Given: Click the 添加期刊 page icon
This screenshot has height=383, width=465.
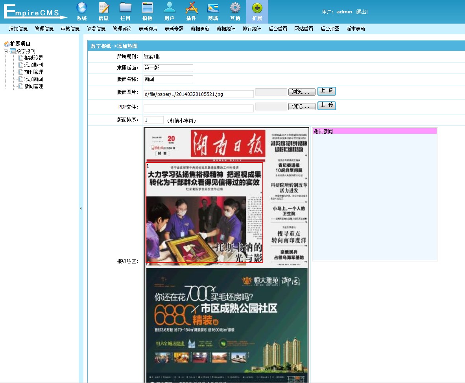Looking at the screenshot, I should pos(21,65).
